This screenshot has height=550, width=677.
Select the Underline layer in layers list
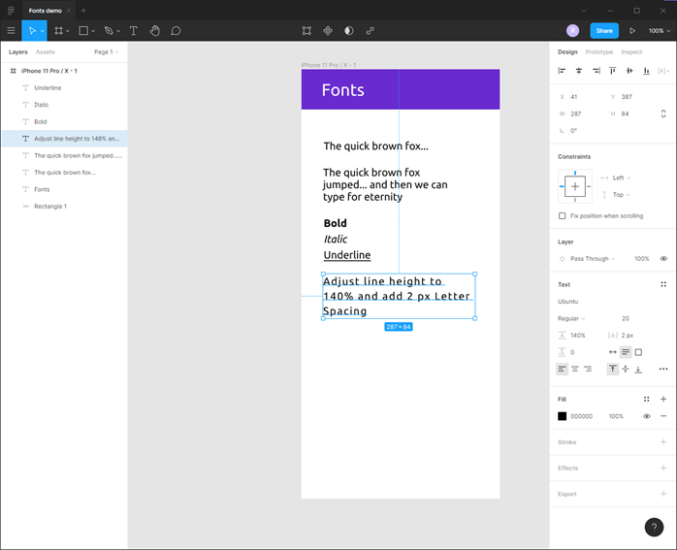(48, 87)
